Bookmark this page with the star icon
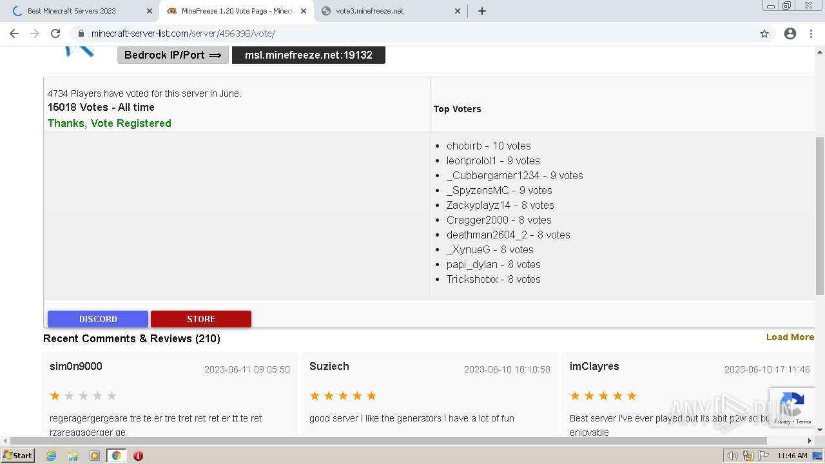The image size is (825, 464). [764, 34]
